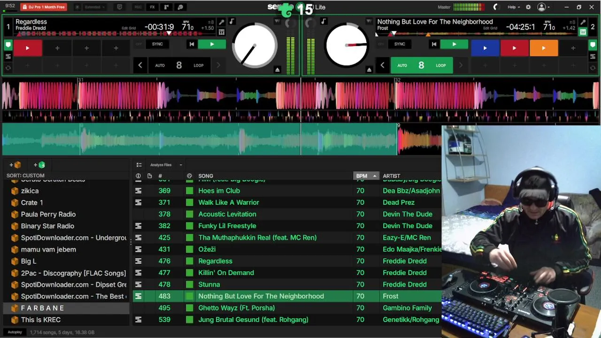Screen dimensions: 601x338
Task: Open the deck 1 jog wheel dropdown triangle
Action: (x=277, y=22)
